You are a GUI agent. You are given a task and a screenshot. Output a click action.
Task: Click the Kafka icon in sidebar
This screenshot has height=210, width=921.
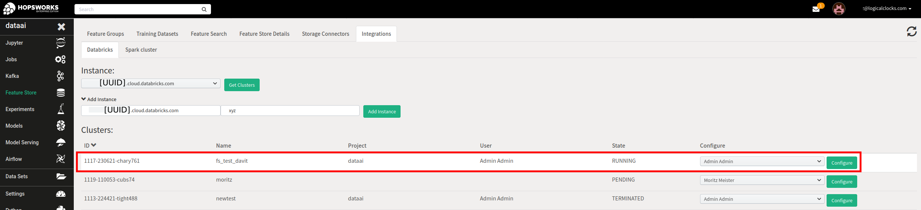(60, 76)
